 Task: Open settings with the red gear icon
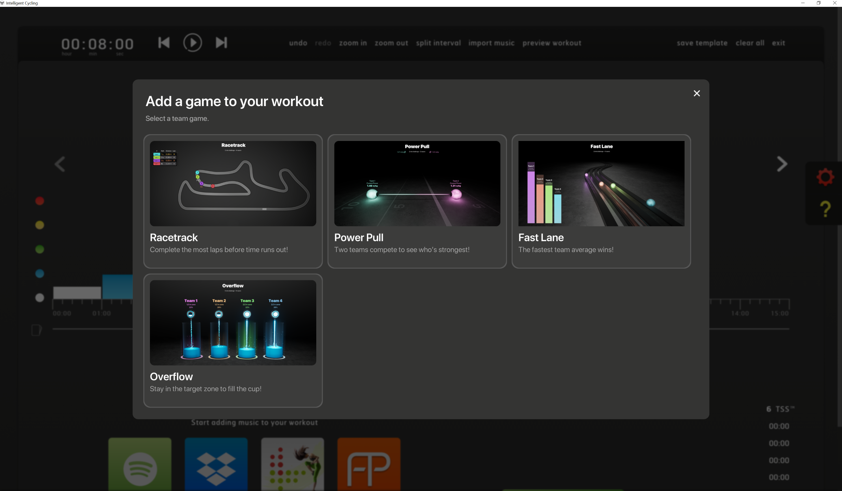click(825, 177)
